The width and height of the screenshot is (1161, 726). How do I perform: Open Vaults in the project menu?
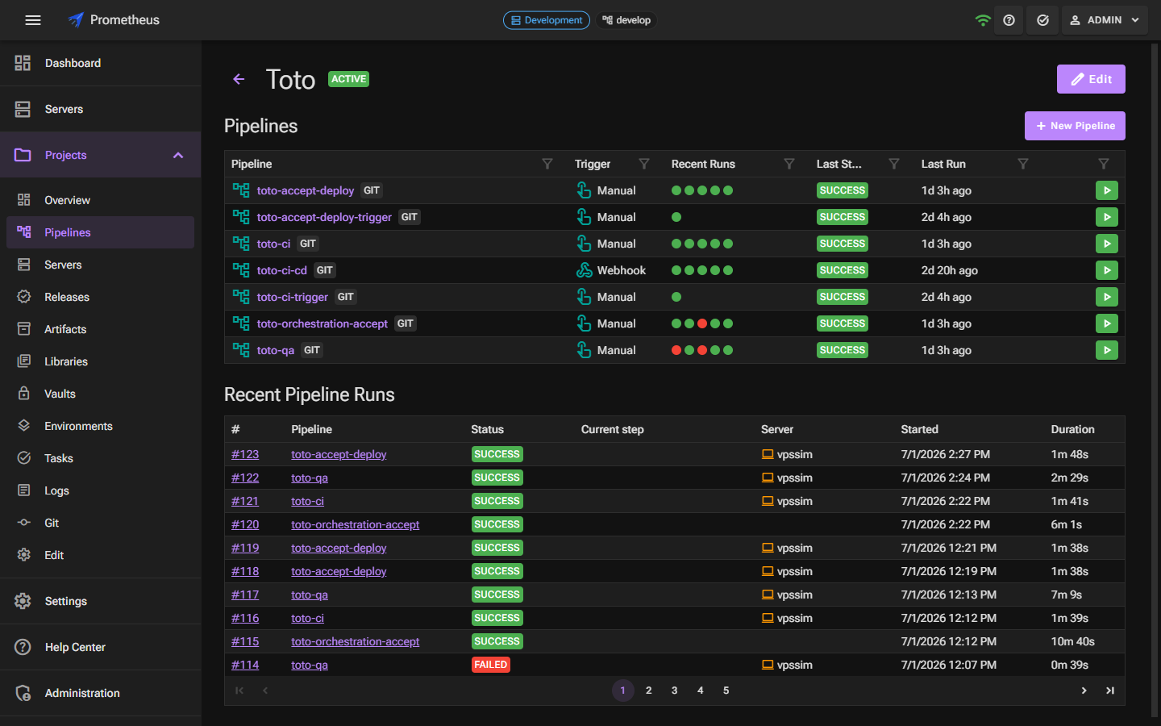click(x=100, y=394)
